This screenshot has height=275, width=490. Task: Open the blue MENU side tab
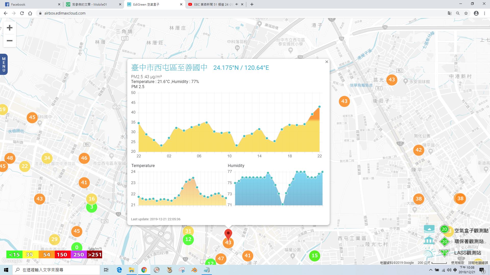(x=4, y=64)
